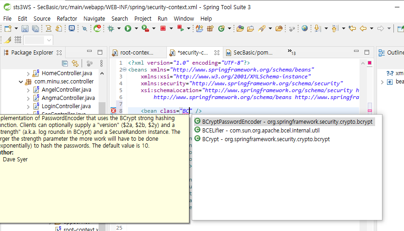This screenshot has height=231, width=404.
Task: Click the Relaunch red square with arrow icon
Action: coord(180,28)
